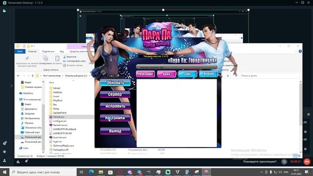
Task: Click Планируете трансляцию? schedule prompt
Action: click(x=260, y=162)
